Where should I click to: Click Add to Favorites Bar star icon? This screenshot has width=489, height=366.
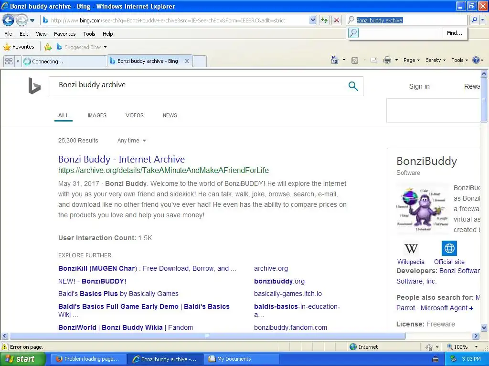click(48, 47)
